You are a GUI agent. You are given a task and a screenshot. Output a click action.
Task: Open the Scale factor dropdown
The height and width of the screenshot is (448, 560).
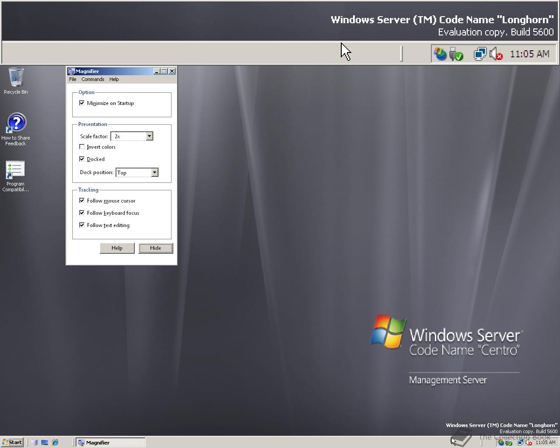click(149, 136)
